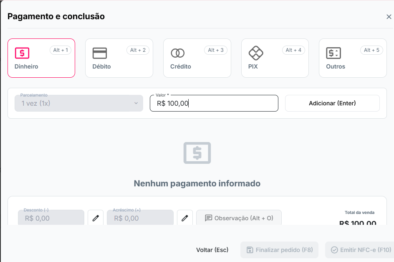The image size is (394, 262).
Task: Click the Dinheiro dollar-sign icon
Action: tap(22, 53)
